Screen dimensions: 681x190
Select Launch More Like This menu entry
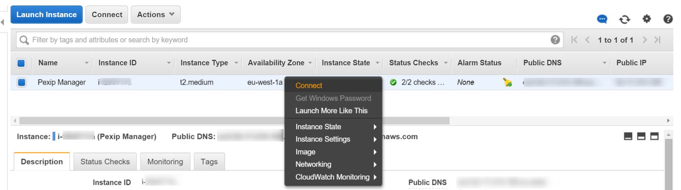pyautogui.click(x=331, y=111)
